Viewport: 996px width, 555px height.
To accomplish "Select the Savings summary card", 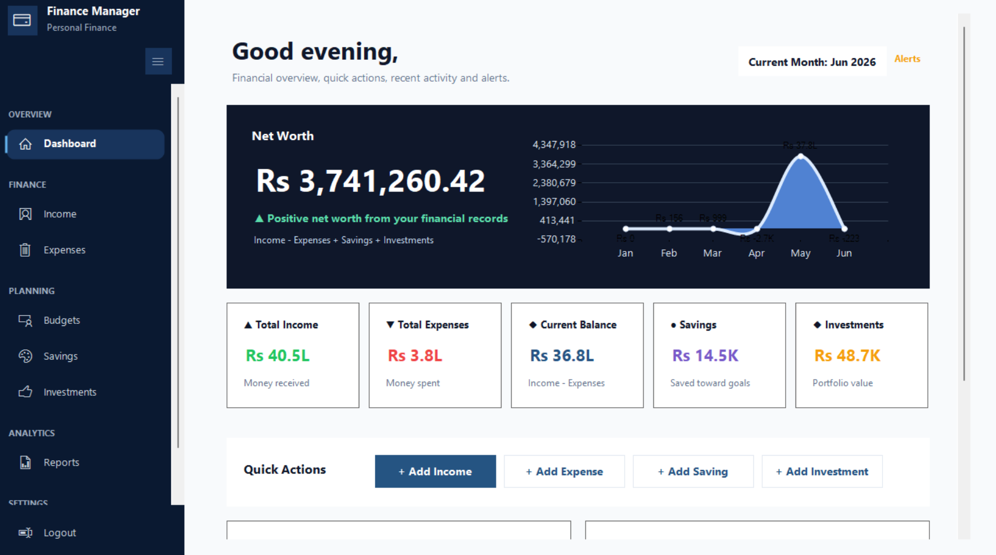I will pyautogui.click(x=720, y=356).
